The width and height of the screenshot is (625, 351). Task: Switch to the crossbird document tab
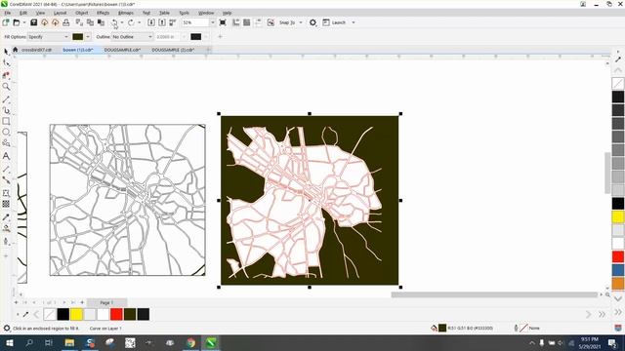point(36,50)
